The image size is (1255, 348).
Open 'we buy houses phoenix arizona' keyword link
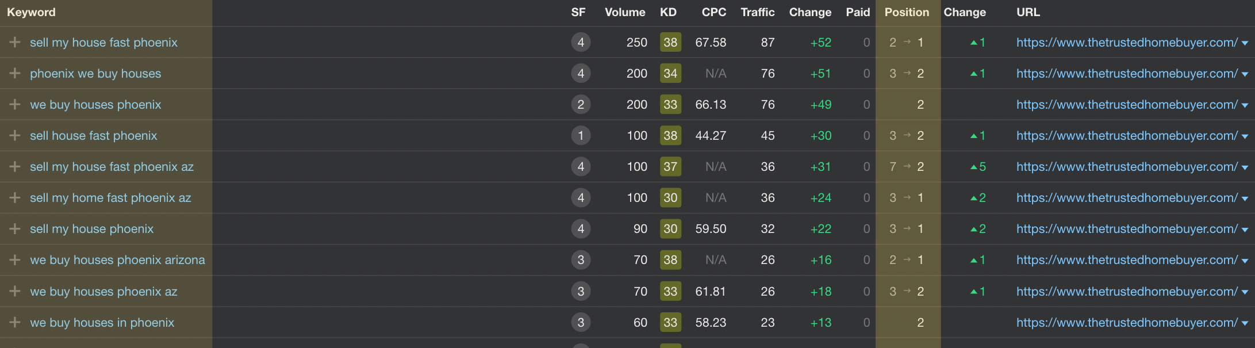(117, 260)
